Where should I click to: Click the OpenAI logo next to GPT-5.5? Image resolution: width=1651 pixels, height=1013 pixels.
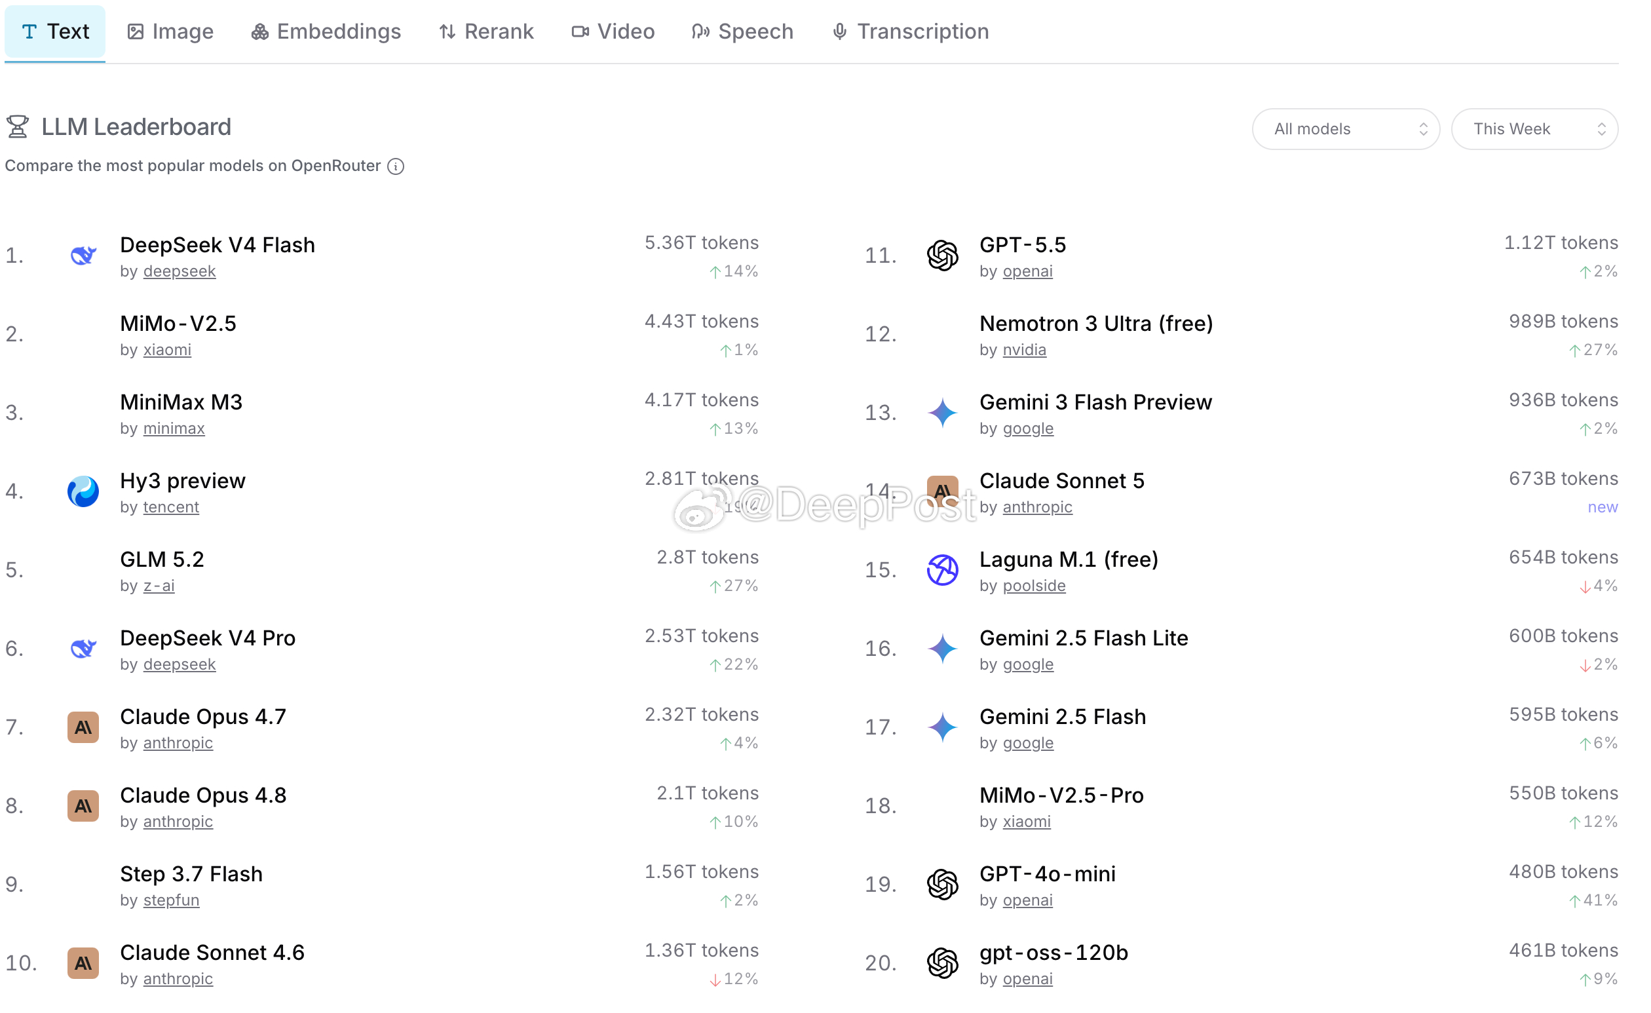(942, 256)
